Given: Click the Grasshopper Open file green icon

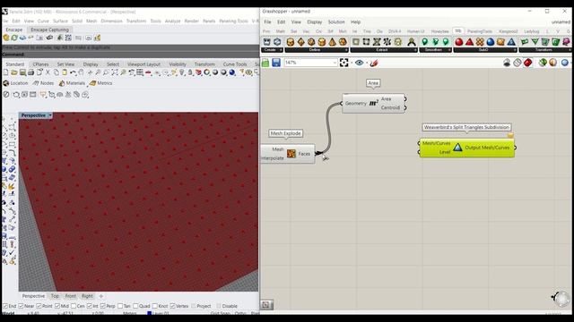Looking at the screenshot, I should click(x=265, y=63).
